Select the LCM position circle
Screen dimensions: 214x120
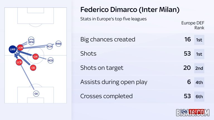pos(20,47)
